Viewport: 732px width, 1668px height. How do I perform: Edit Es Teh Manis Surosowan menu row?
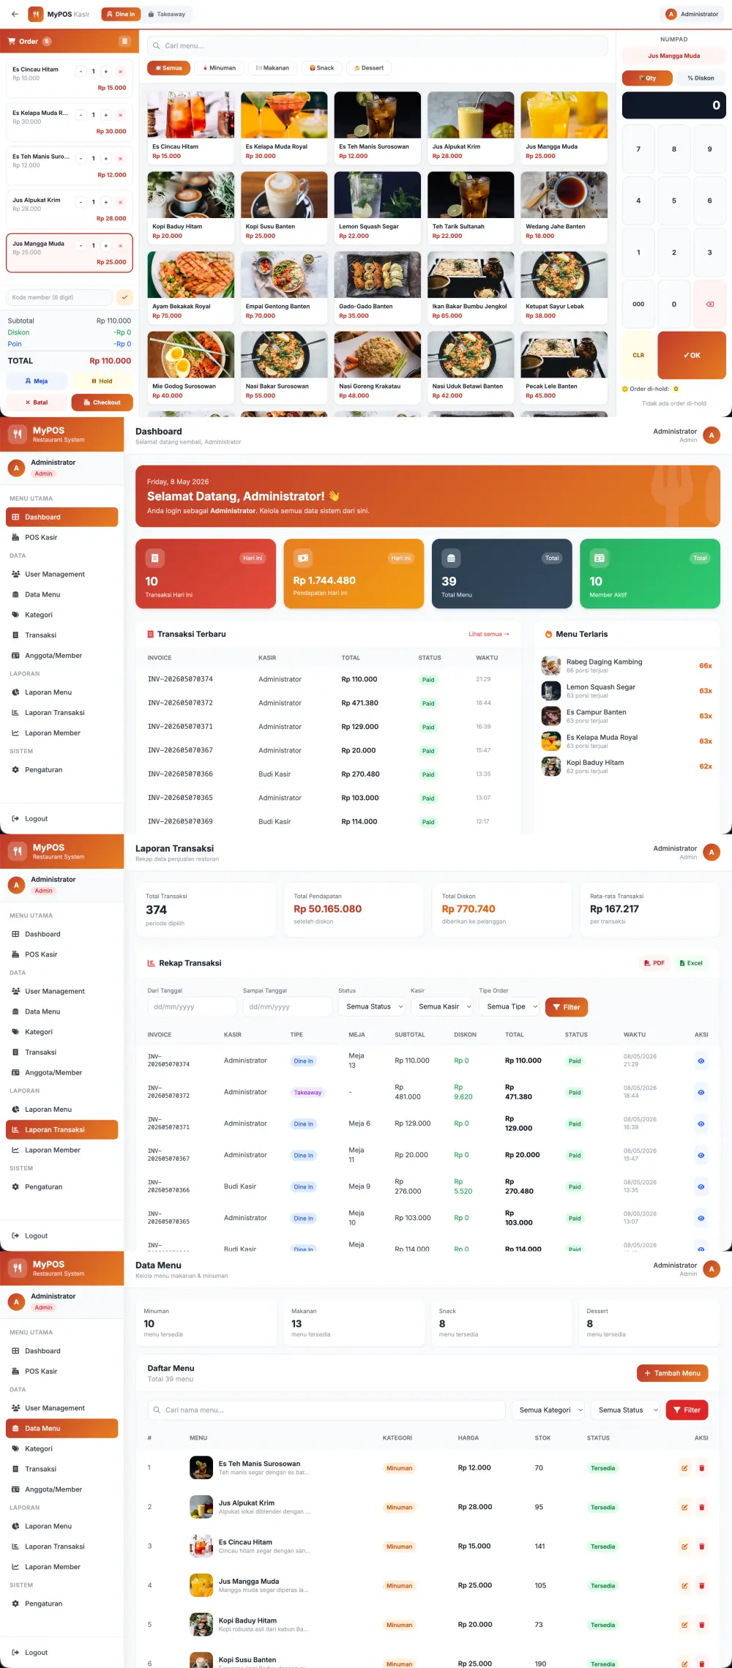pyautogui.click(x=684, y=1467)
